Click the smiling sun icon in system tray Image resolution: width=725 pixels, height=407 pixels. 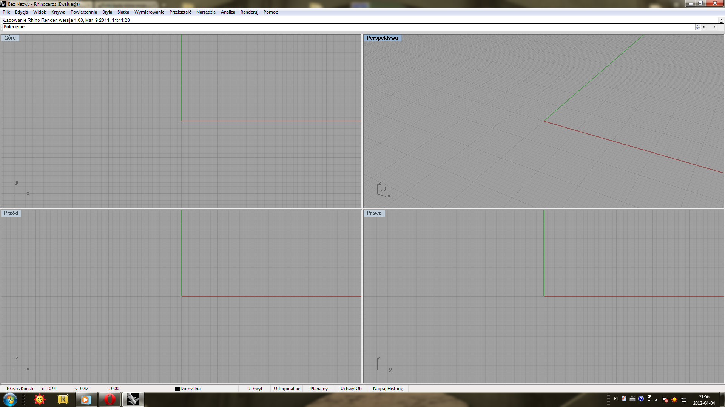[674, 400]
